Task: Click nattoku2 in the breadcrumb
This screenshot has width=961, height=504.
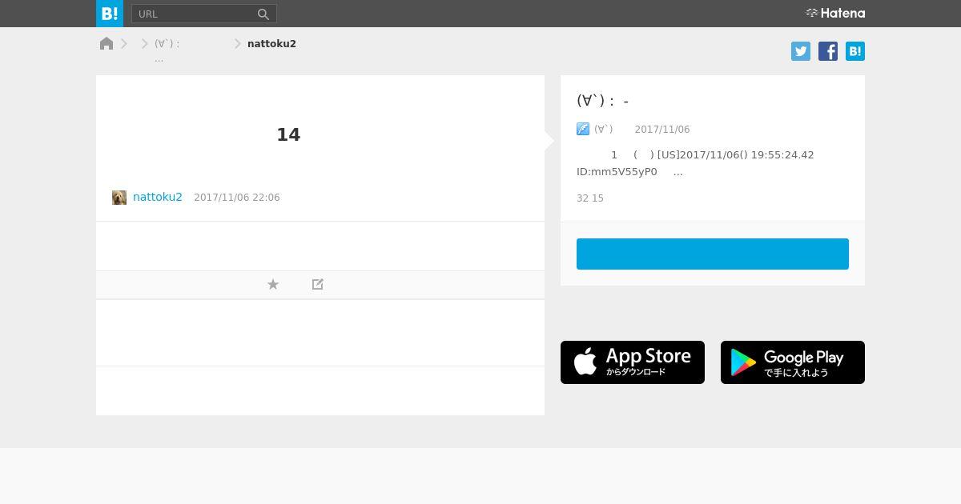Action: pyautogui.click(x=271, y=44)
